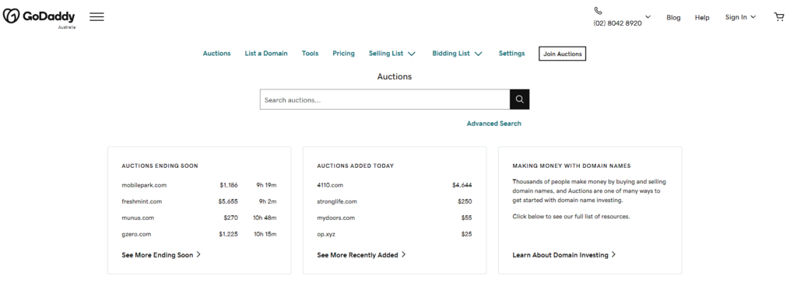
Task: Click the $4,644 price for 4110.com
Action: coord(462,185)
